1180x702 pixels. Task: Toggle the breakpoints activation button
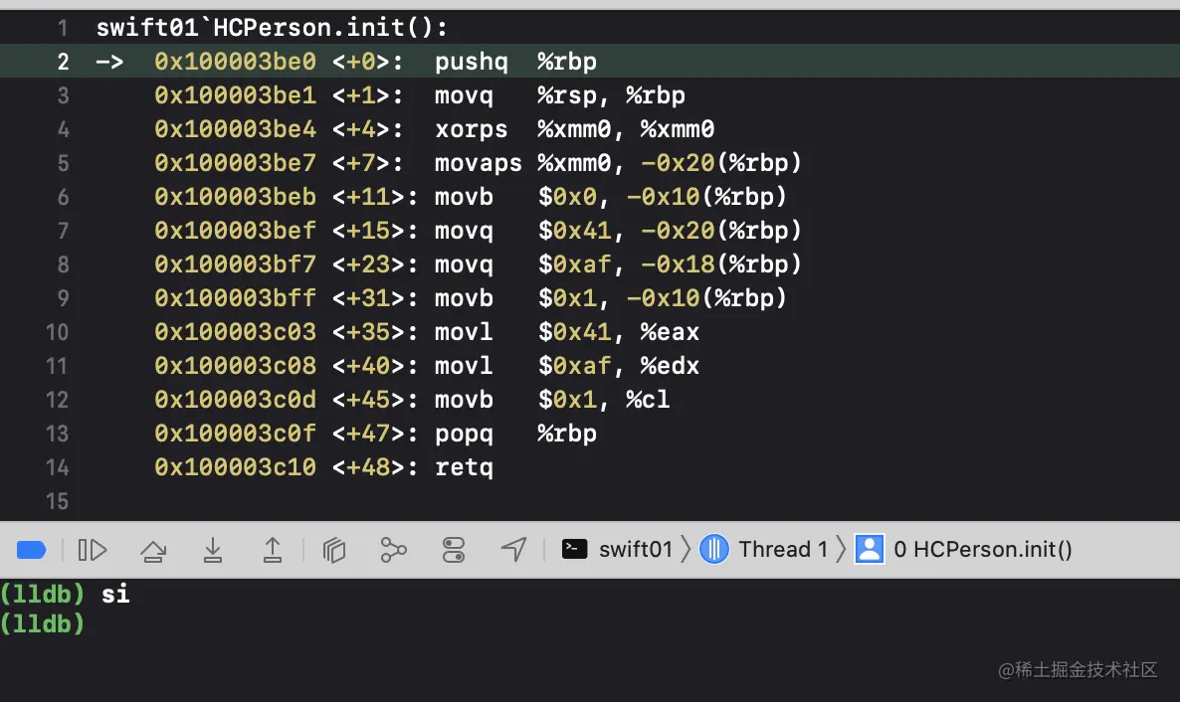tap(32, 549)
